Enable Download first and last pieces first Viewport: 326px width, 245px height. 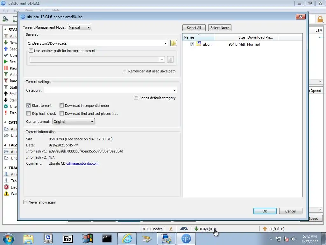point(61,113)
